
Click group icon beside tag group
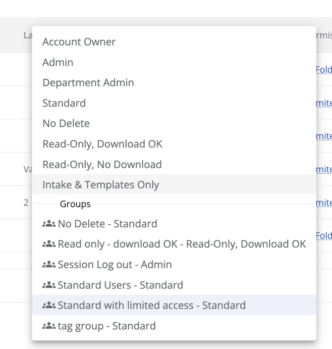click(x=49, y=326)
